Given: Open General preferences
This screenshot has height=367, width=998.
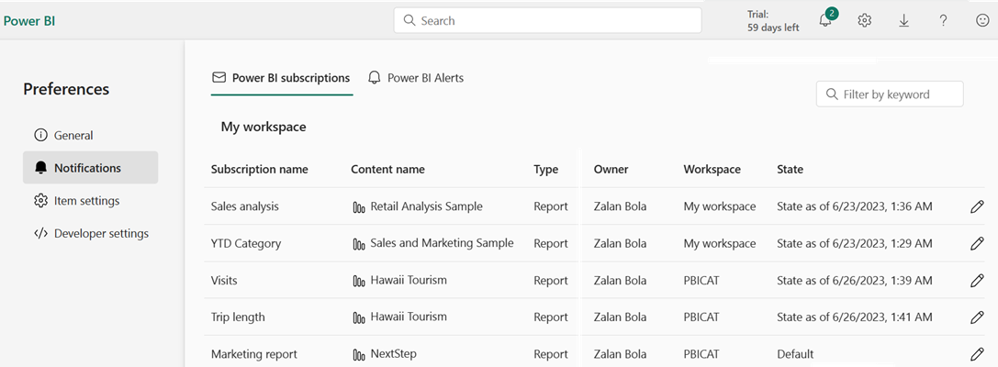Looking at the screenshot, I should coord(73,135).
